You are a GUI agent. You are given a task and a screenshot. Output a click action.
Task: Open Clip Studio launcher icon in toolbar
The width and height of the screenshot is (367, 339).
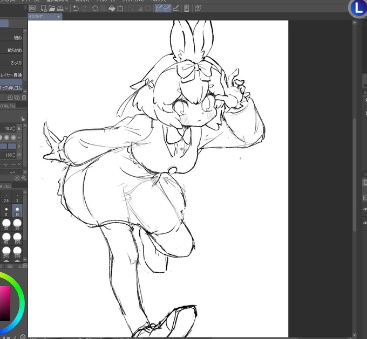coord(32,9)
